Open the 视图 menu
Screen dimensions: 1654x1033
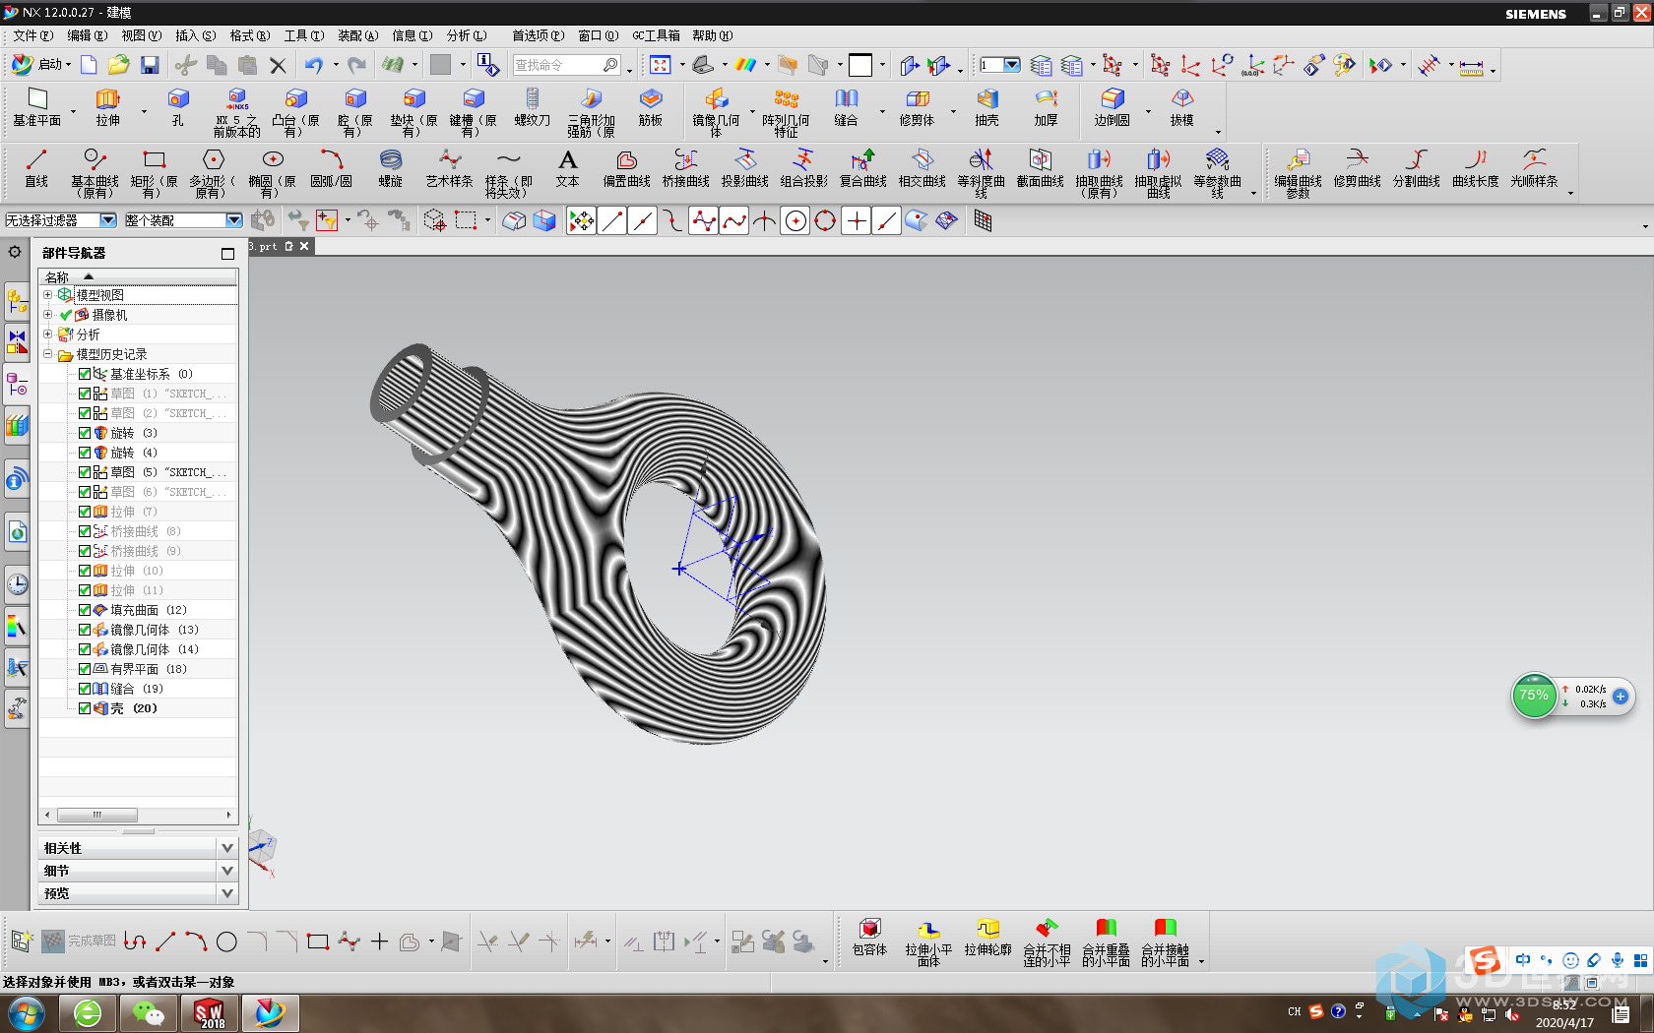coord(142,35)
